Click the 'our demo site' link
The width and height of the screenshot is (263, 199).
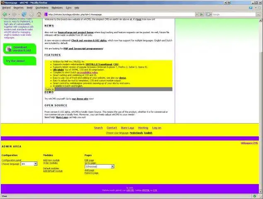pyautogui.click(x=80, y=99)
